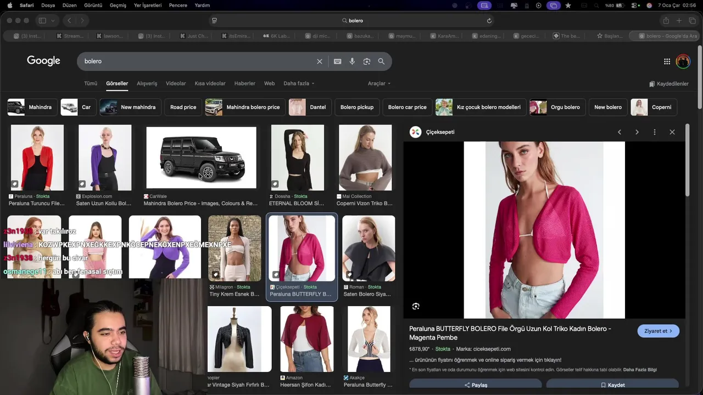Click the page vertical scrollbar
The height and width of the screenshot is (395, 703).
click(700, 77)
